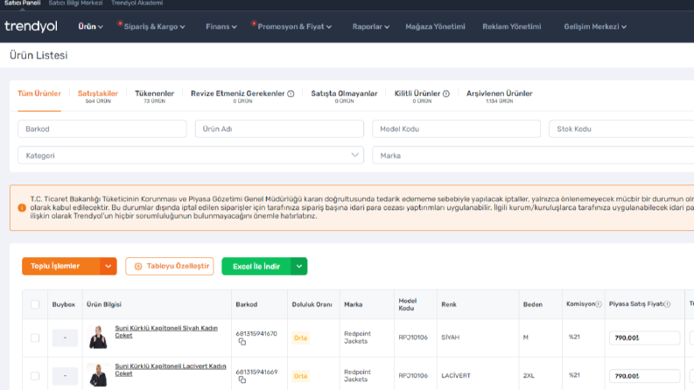Click the SİYAH color cell
This screenshot has width=694, height=390.
coord(450,337)
